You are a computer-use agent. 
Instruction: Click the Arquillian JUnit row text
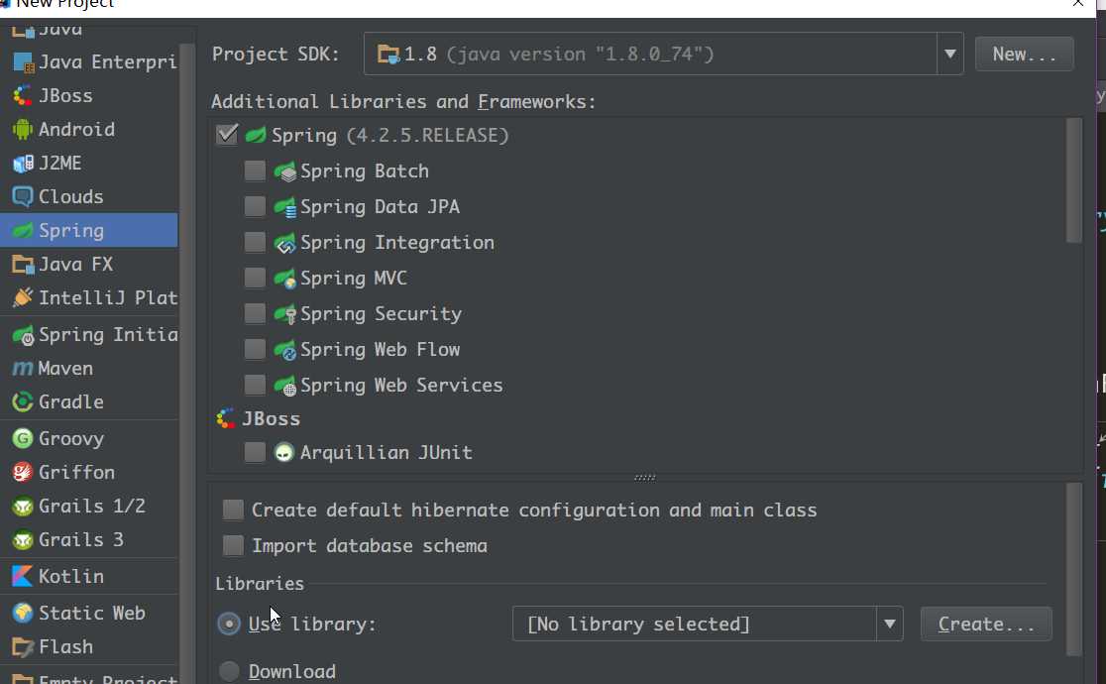386,452
